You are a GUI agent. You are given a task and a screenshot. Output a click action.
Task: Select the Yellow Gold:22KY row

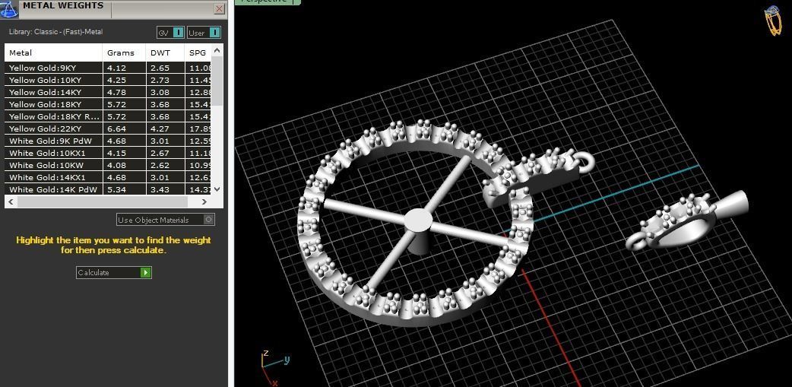click(x=108, y=128)
